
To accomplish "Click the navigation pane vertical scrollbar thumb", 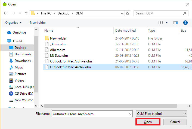I will tap(36, 64).
